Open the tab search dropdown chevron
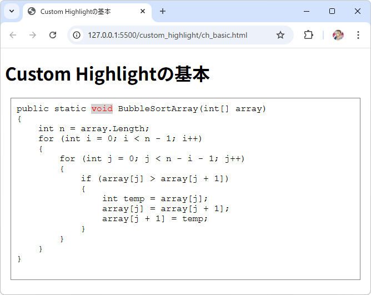 click(12, 11)
